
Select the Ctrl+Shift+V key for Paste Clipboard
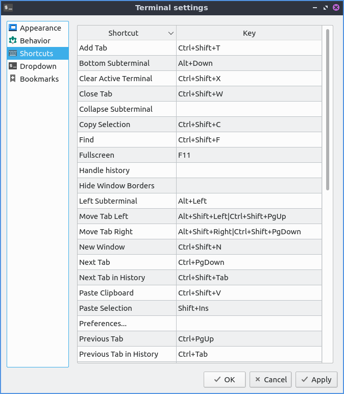click(x=249, y=293)
